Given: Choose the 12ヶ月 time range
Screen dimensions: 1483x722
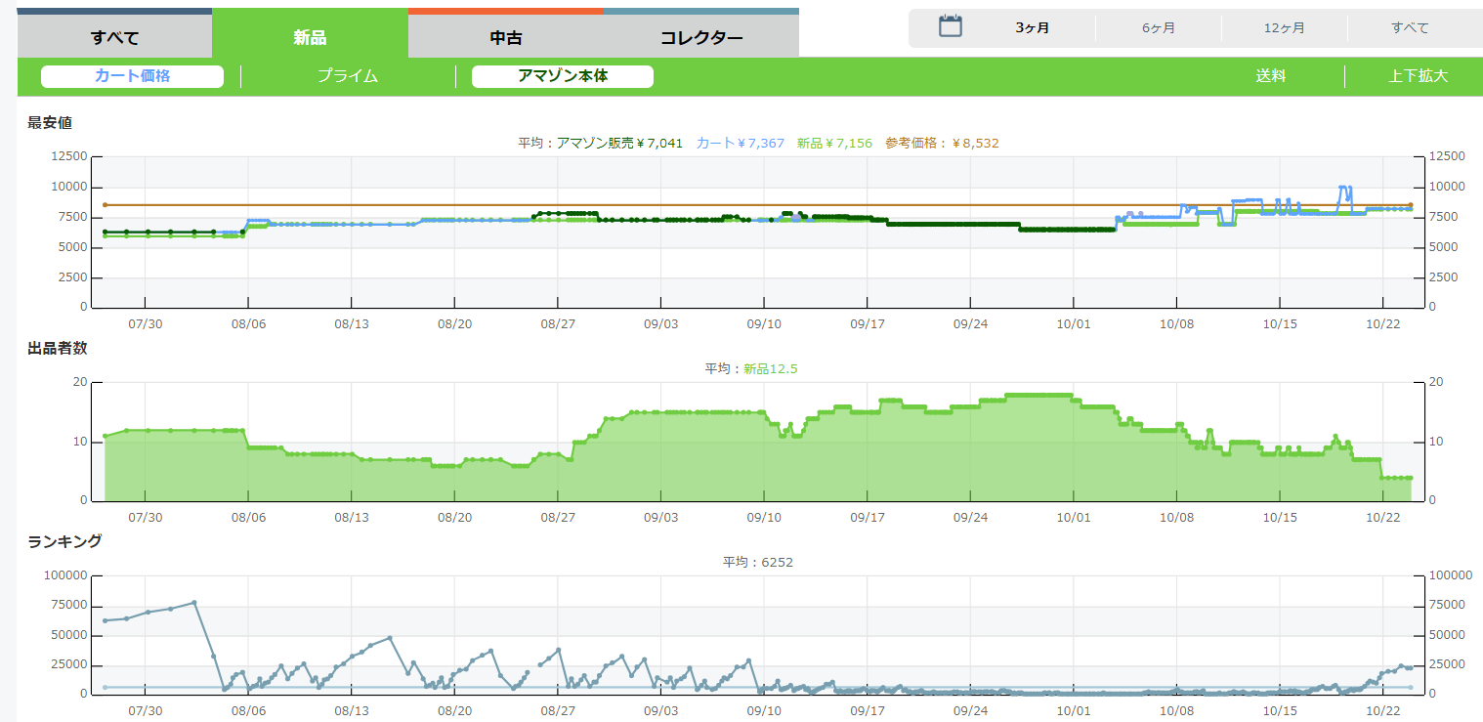Looking at the screenshot, I should click(1284, 28).
